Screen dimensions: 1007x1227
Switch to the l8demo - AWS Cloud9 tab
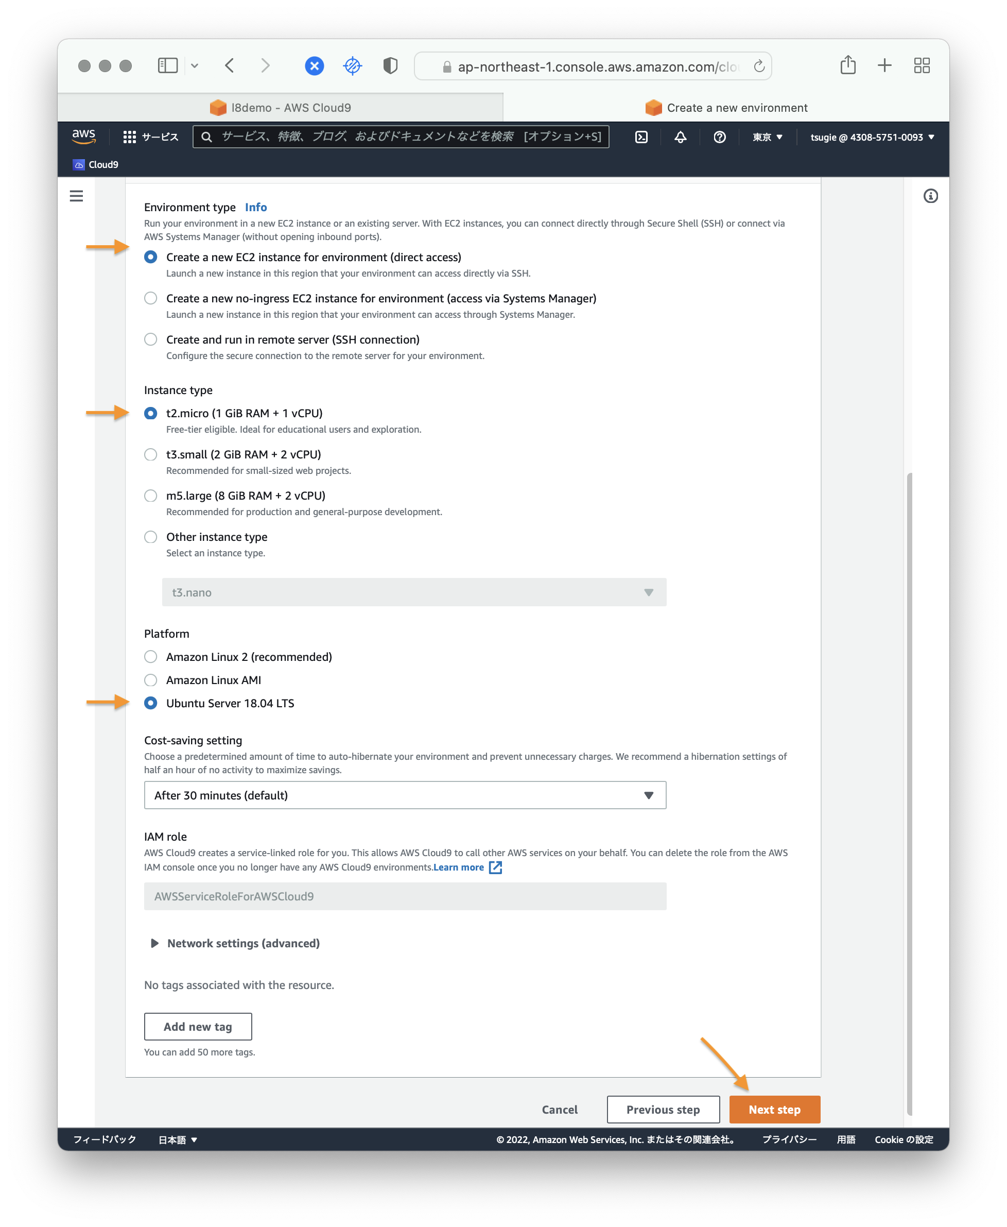point(280,108)
